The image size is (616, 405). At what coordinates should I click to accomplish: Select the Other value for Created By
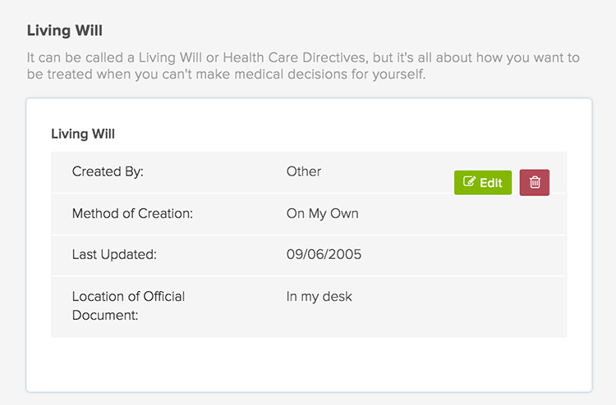click(303, 172)
